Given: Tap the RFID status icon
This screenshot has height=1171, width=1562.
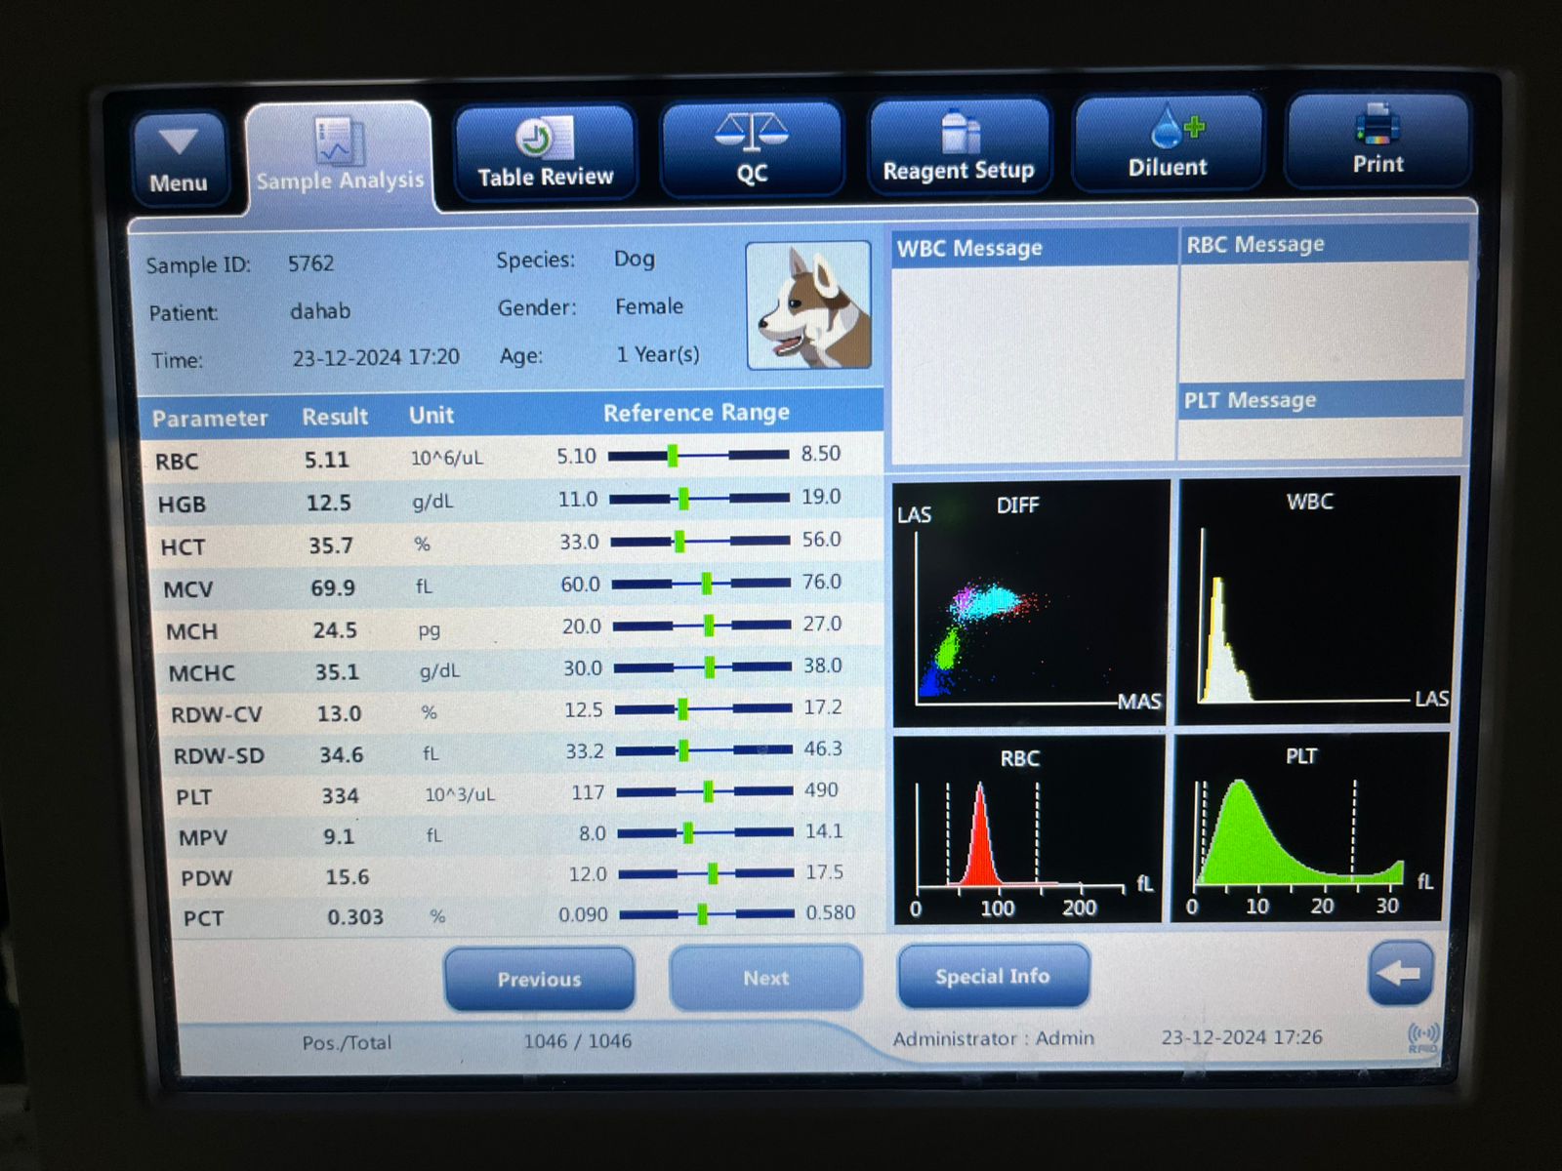Looking at the screenshot, I should point(1423,1037).
